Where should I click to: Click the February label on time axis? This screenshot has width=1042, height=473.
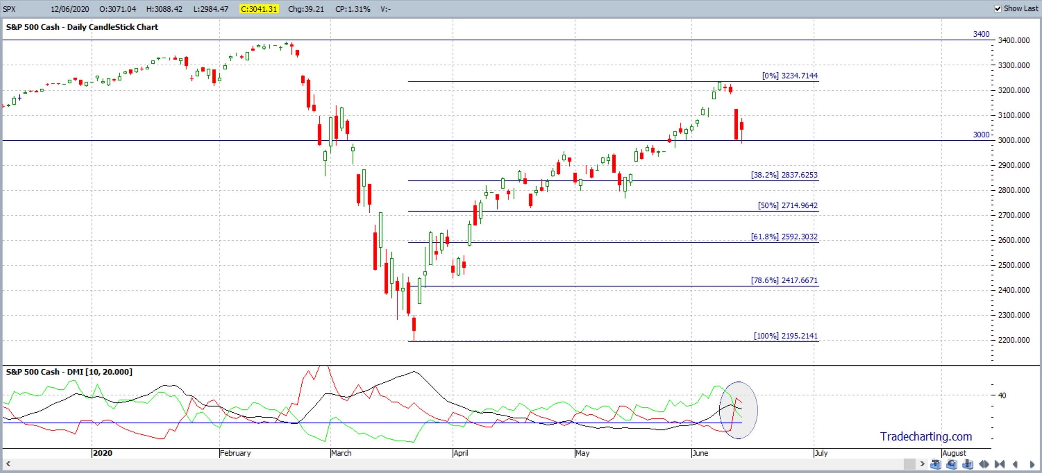coord(235,453)
